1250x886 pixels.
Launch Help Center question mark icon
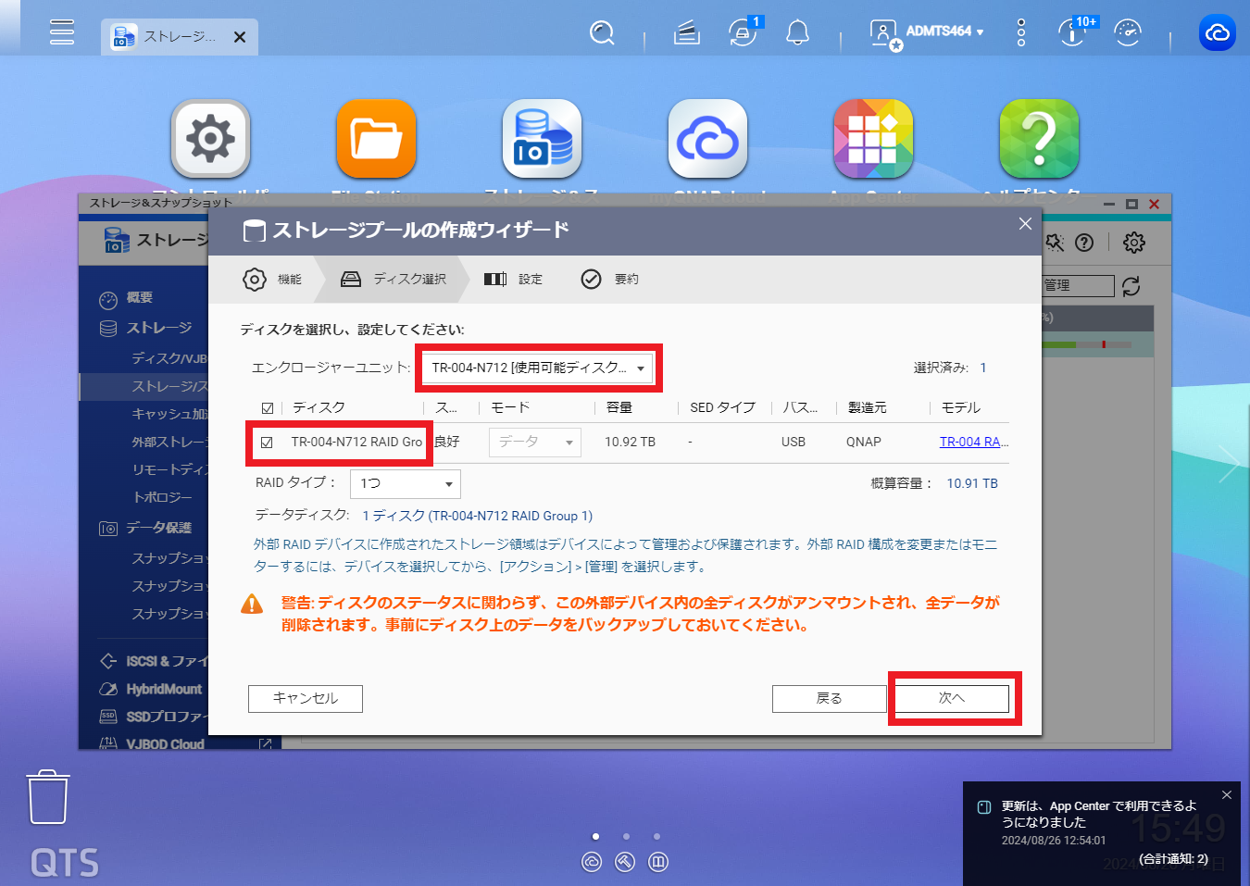point(1039,139)
